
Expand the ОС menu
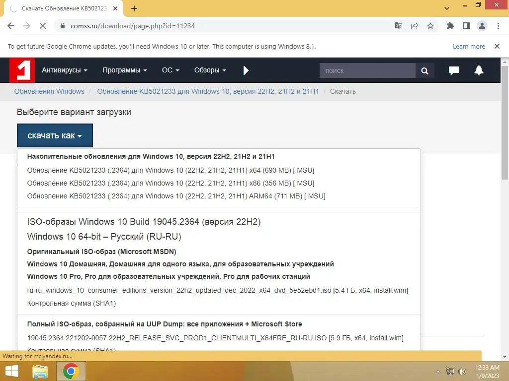[170, 70]
